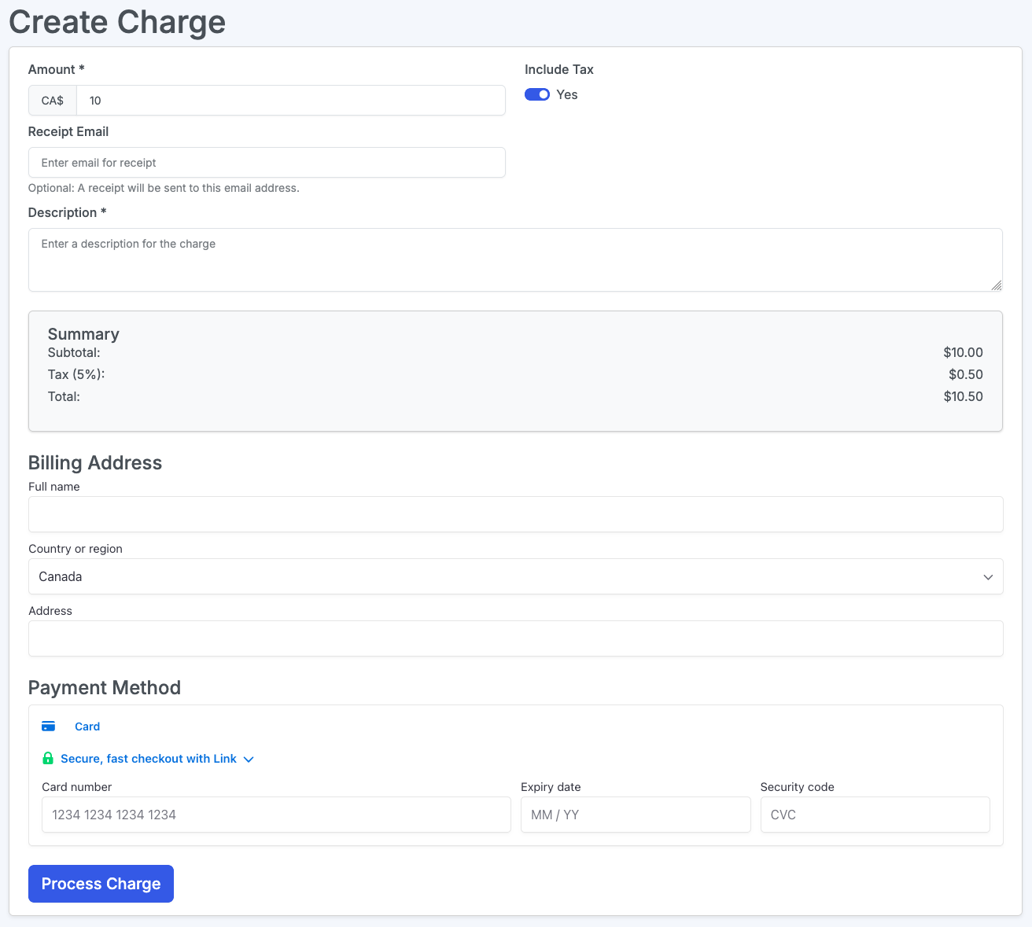This screenshot has height=927, width=1032.
Task: Grab the Description box resize handle
Action: click(997, 285)
